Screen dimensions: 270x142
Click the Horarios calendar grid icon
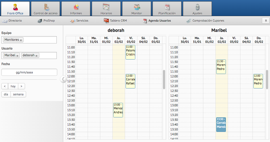[x=106, y=7]
